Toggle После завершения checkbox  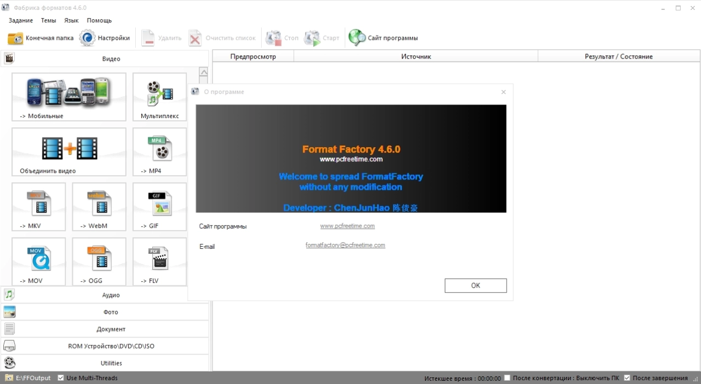click(x=628, y=378)
